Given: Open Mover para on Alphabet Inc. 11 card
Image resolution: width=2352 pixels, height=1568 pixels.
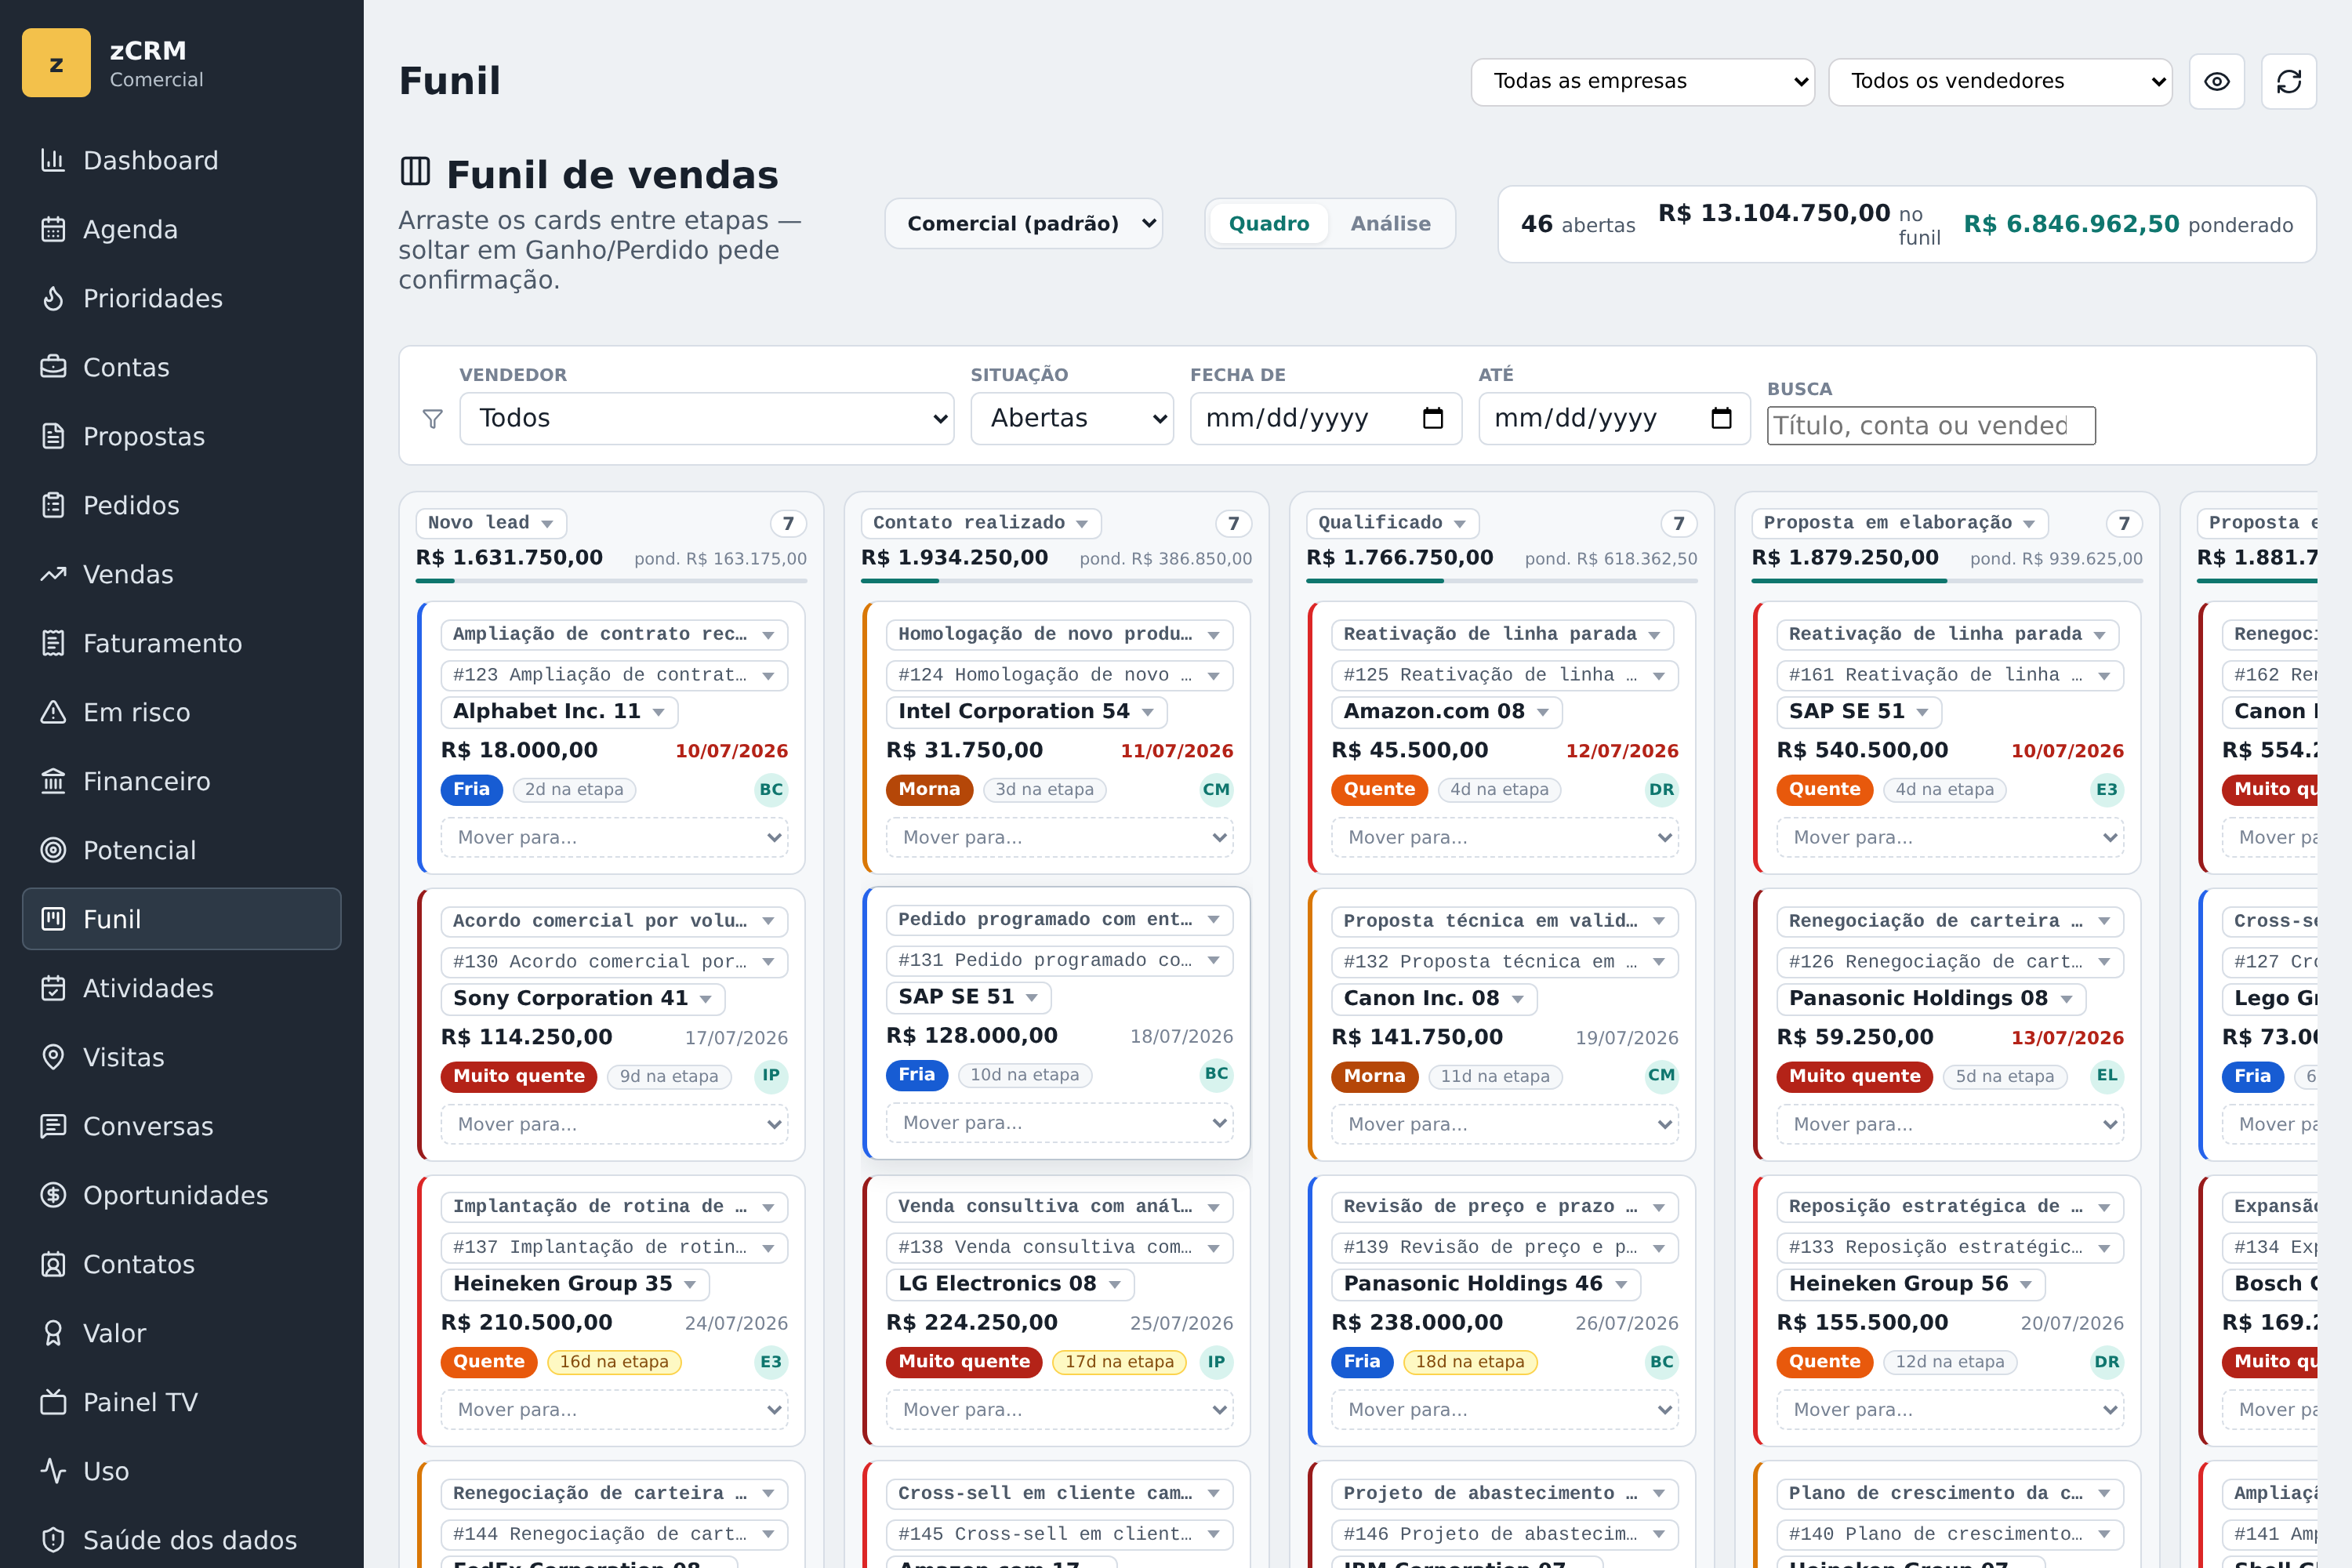Looking at the screenshot, I should (x=614, y=837).
